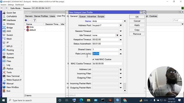Launch New Terminal

tap(13, 76)
